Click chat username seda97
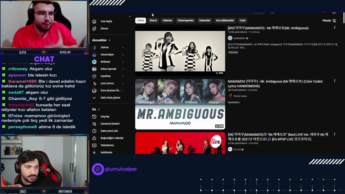Image resolution: width=345 pixels, height=194 pixels. tap(16, 92)
